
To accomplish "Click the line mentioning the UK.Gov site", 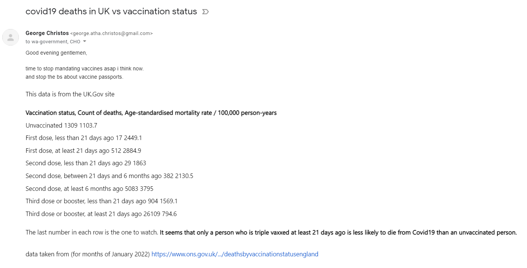I will 70,94.
